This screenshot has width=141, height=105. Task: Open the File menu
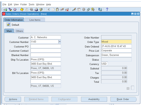[x=4, y=5]
